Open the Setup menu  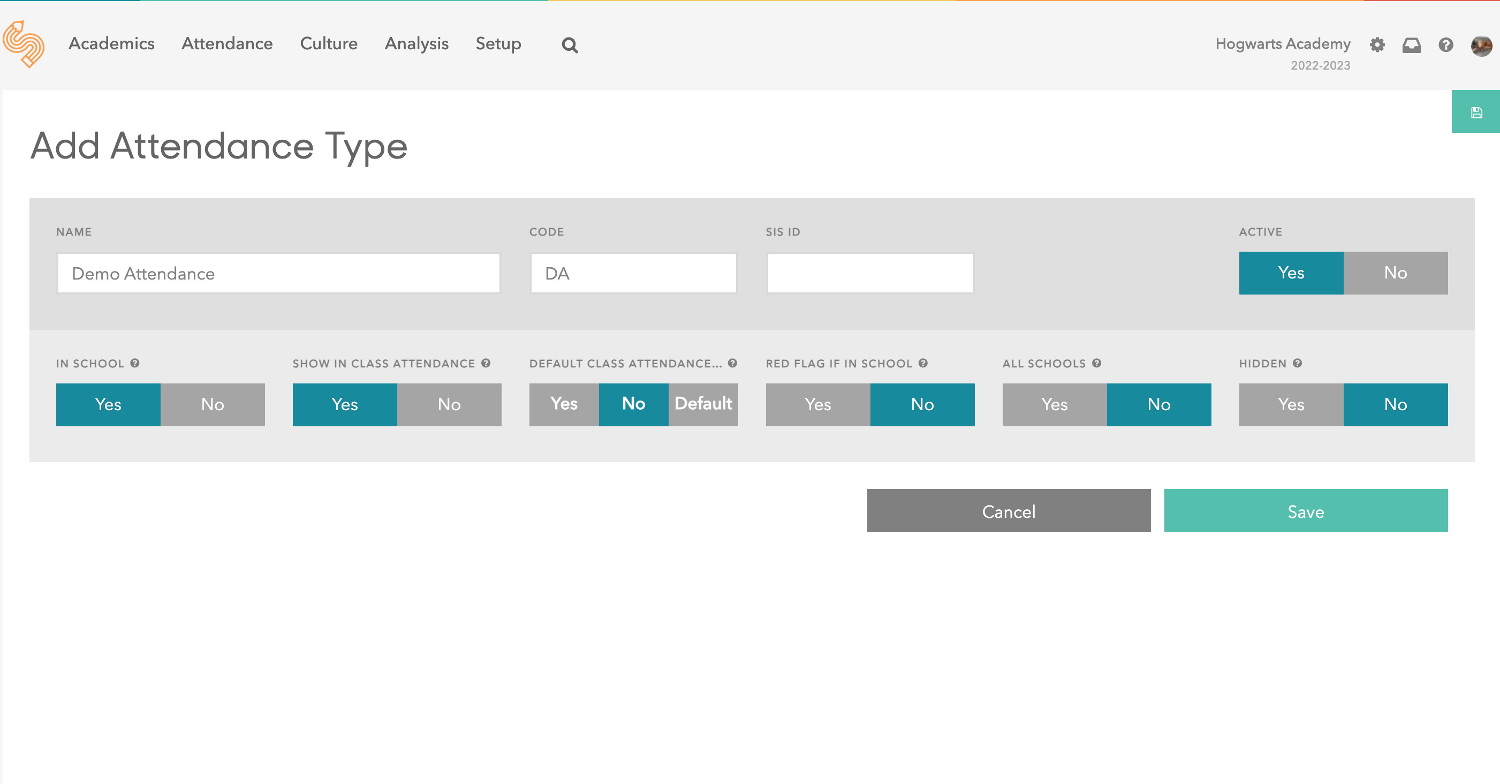click(x=498, y=44)
